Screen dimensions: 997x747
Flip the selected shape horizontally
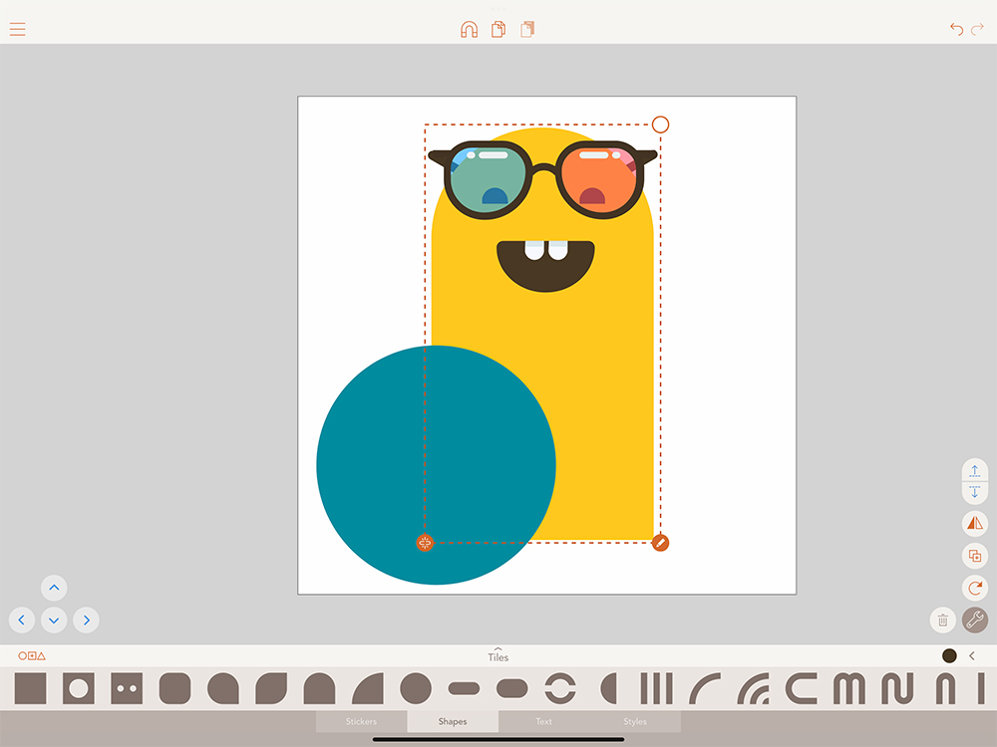point(975,523)
